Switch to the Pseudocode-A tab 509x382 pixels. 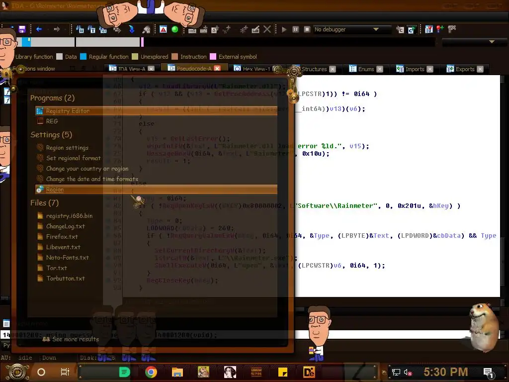coord(194,68)
